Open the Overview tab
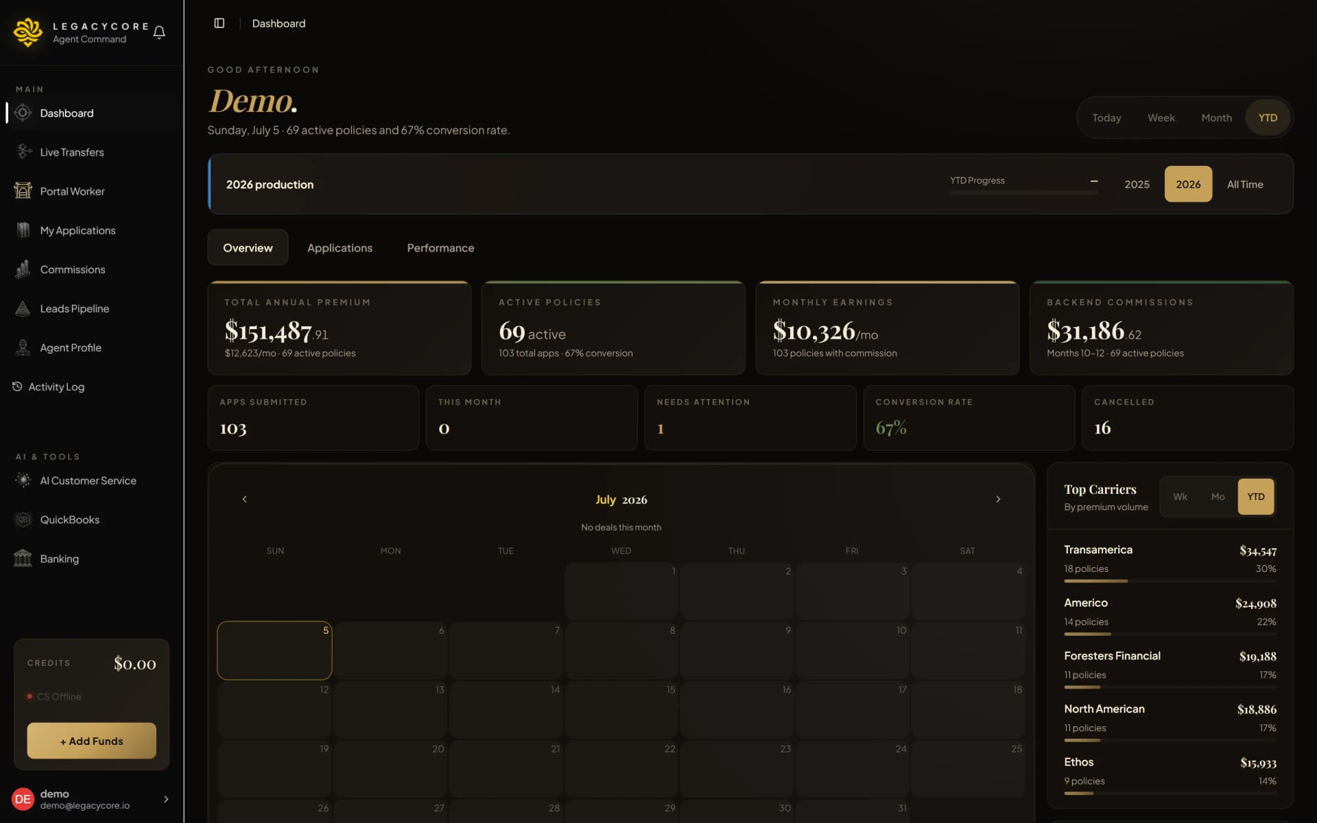 [x=248, y=248]
